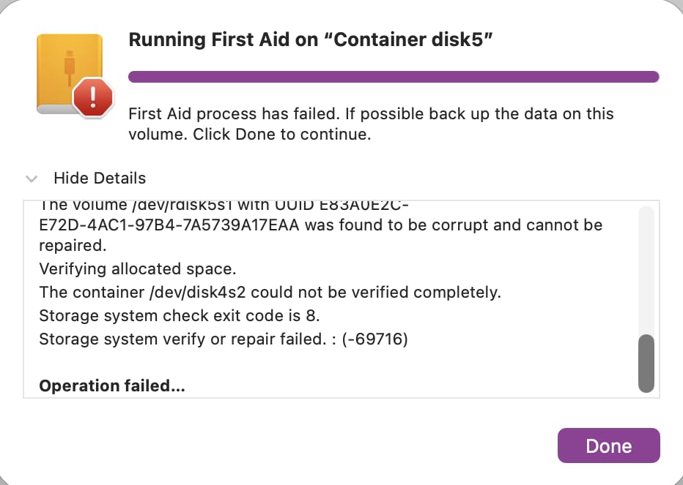Collapse details using the chevron arrow
Screen dimensions: 683x485
[32, 178]
